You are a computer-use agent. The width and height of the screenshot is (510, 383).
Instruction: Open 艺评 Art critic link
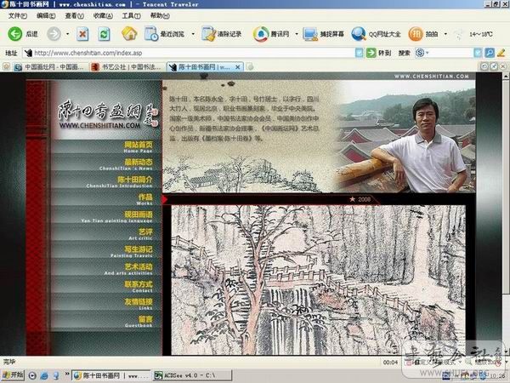click(x=140, y=234)
